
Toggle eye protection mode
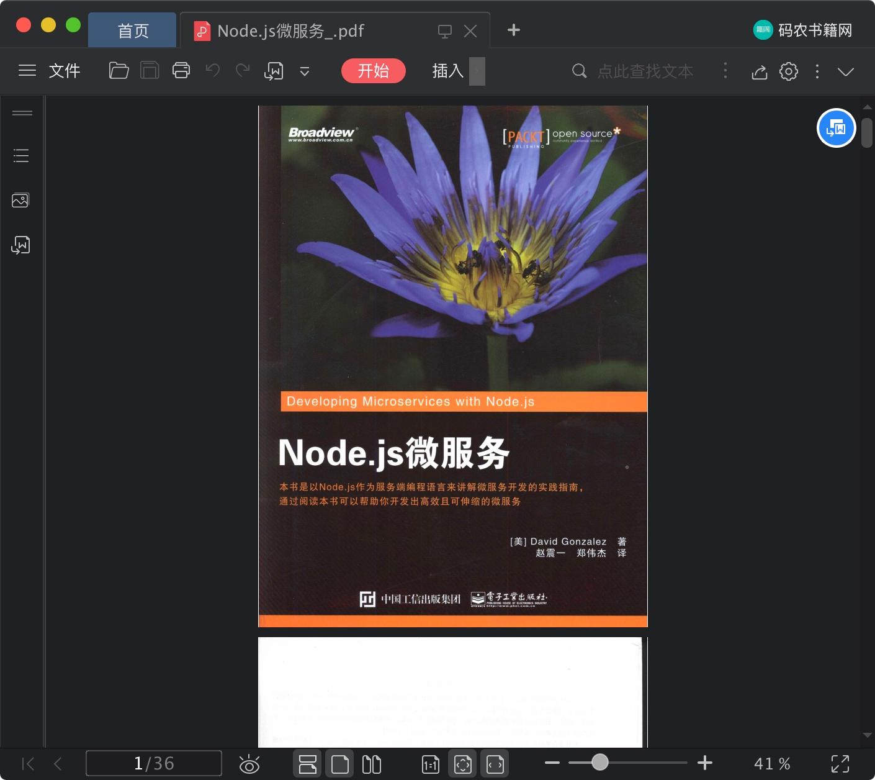[x=249, y=764]
